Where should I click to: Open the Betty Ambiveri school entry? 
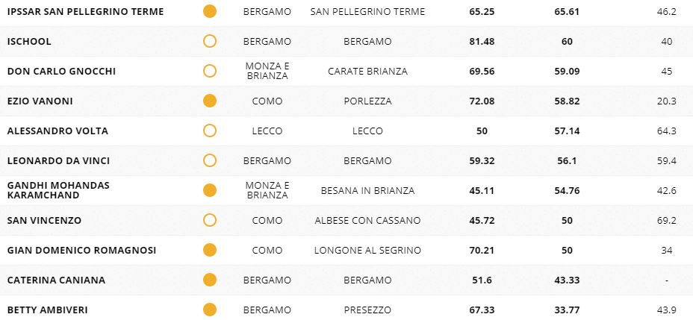pos(48,310)
